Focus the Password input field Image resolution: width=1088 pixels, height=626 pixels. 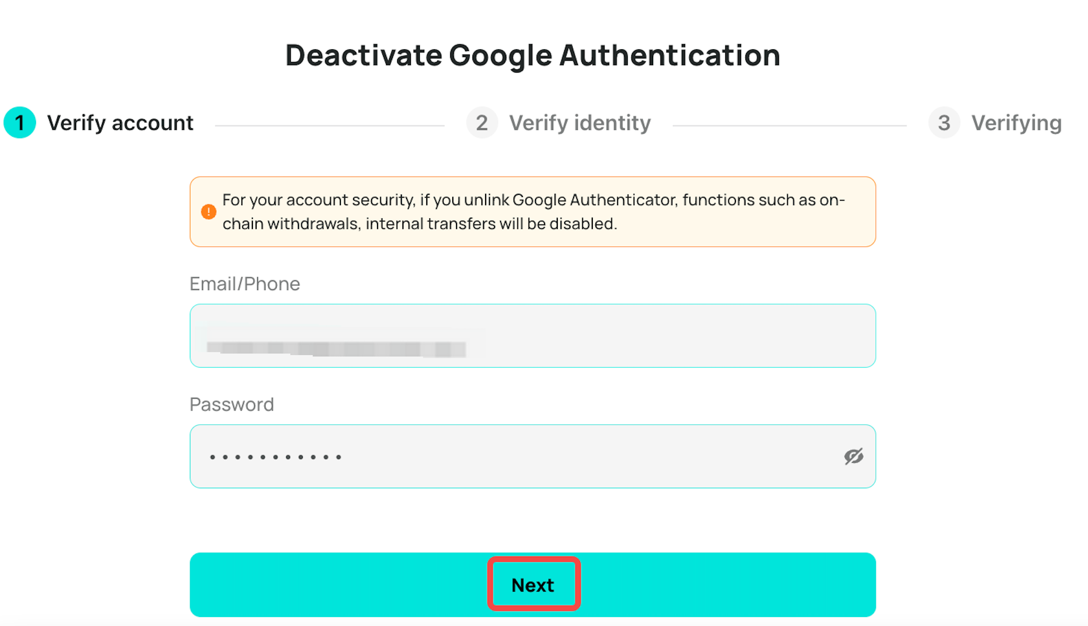click(x=533, y=456)
